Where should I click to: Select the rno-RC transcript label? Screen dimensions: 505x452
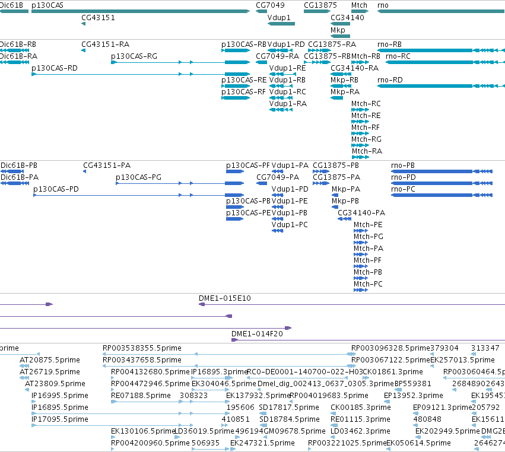398,56
